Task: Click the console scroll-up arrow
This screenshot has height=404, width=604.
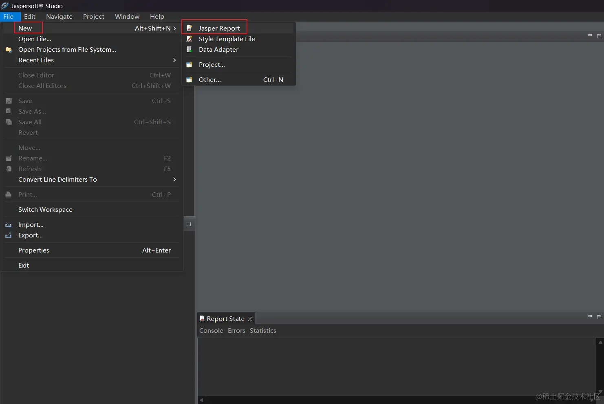Action: tap(600, 342)
